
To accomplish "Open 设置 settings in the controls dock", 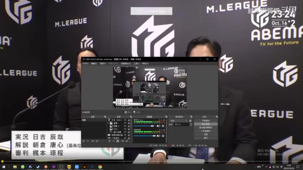I will pyautogui.click(x=206, y=134).
